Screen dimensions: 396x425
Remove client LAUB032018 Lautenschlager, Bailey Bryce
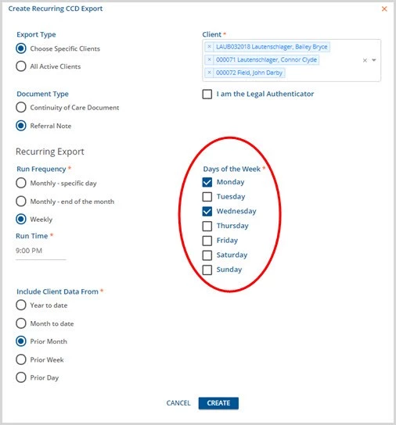click(209, 47)
